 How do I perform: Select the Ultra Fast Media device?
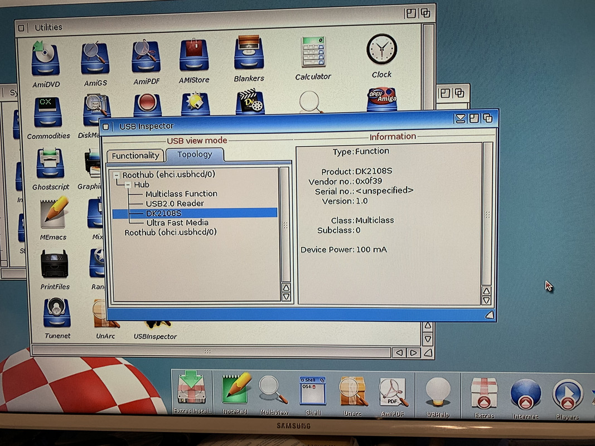point(177,222)
